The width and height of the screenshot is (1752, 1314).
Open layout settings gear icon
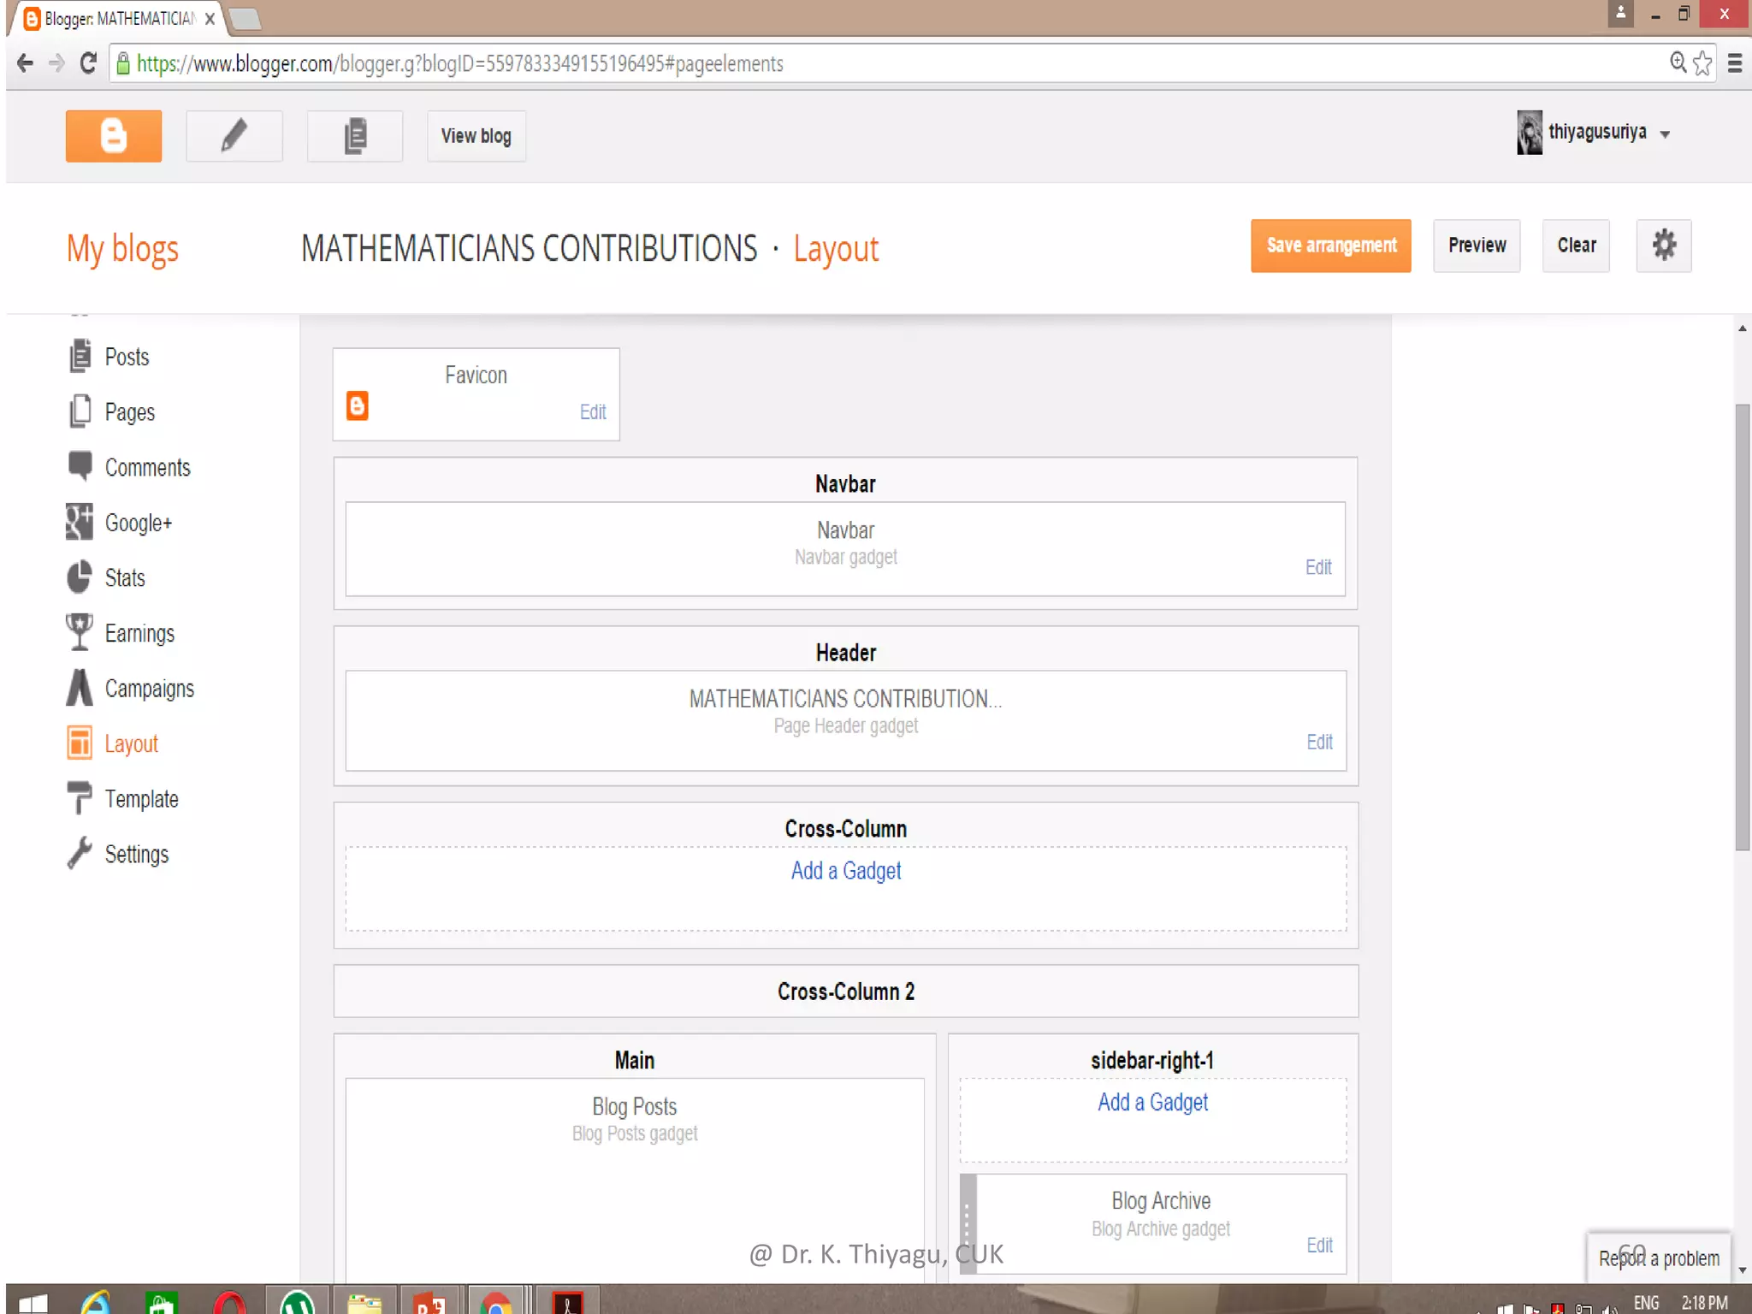(1663, 246)
